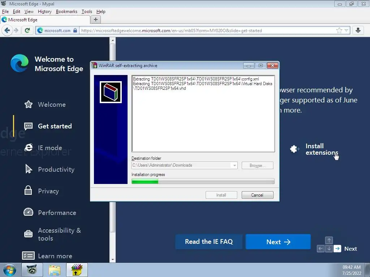
Task: Reload the page with the refresh icon
Action: [x=27, y=30]
